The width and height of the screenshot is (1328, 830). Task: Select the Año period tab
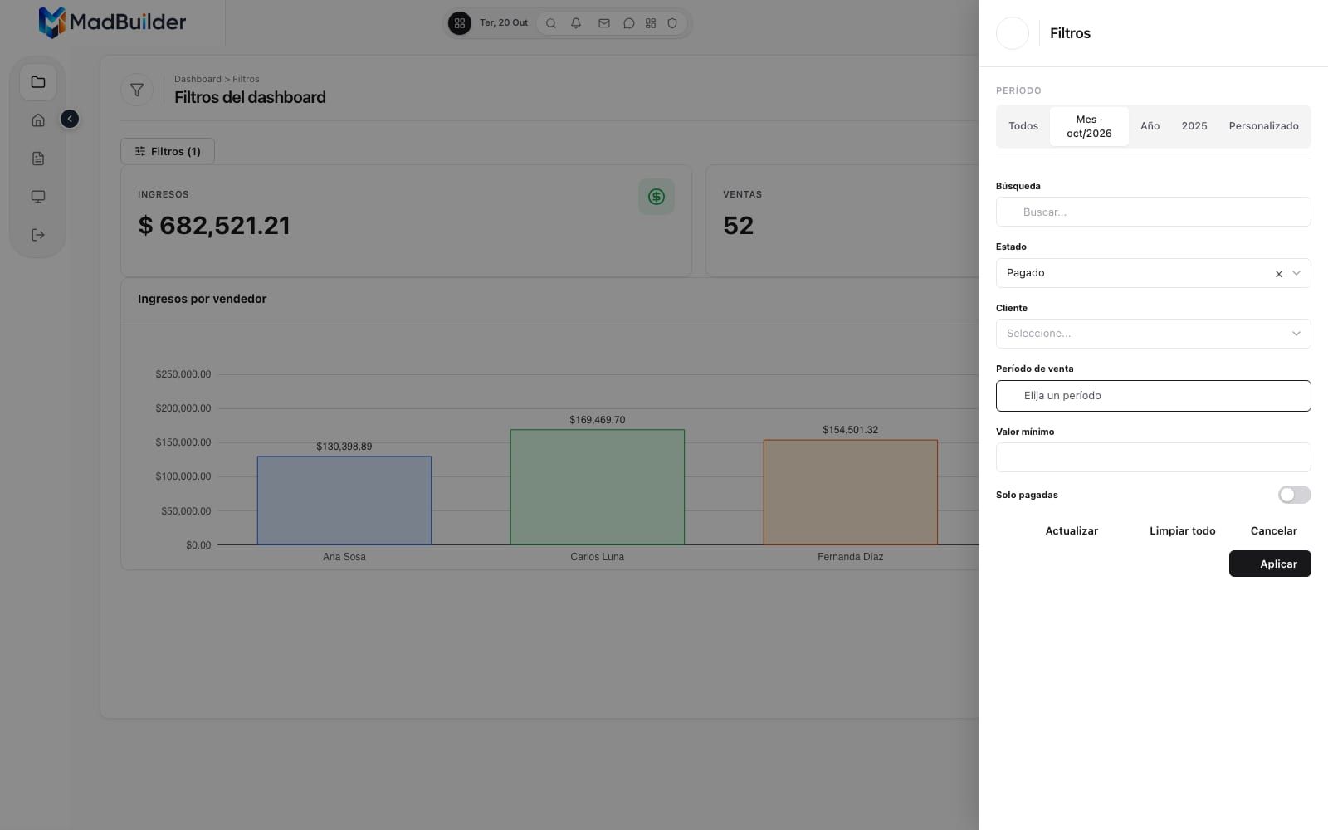[x=1150, y=126]
